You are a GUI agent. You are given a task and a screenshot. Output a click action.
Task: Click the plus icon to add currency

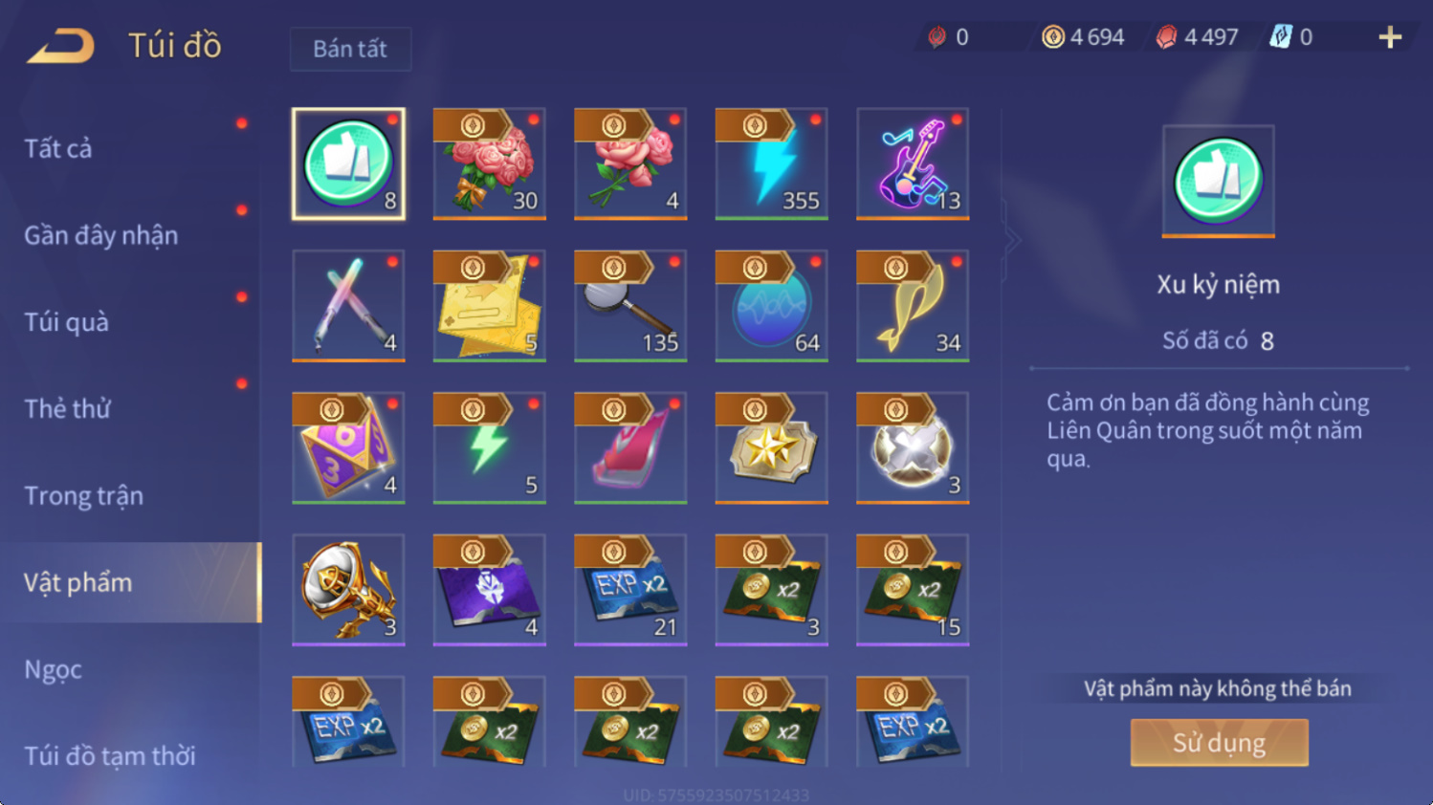(x=1390, y=37)
